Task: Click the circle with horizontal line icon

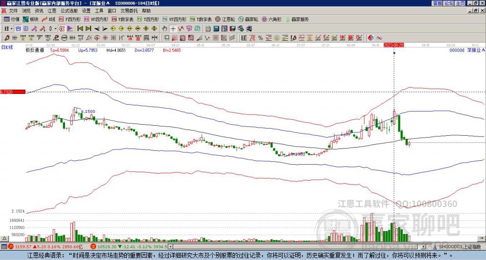Action: tap(64, 38)
